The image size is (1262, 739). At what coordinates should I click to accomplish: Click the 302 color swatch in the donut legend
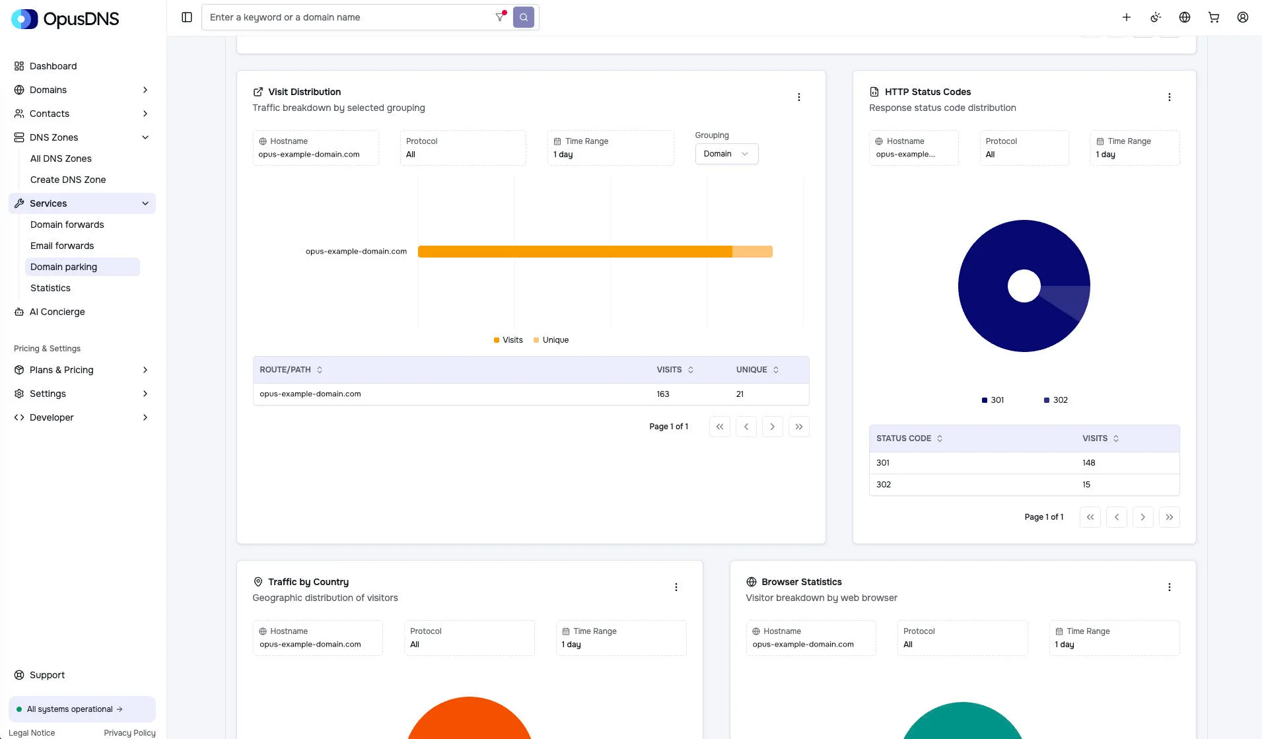pos(1046,400)
